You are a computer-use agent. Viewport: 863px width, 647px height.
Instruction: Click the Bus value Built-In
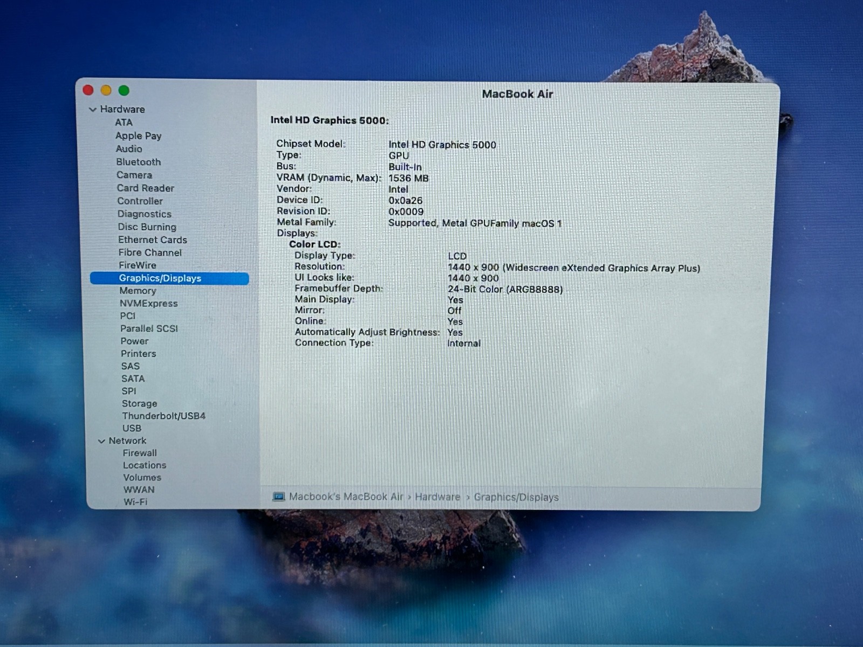coord(405,167)
